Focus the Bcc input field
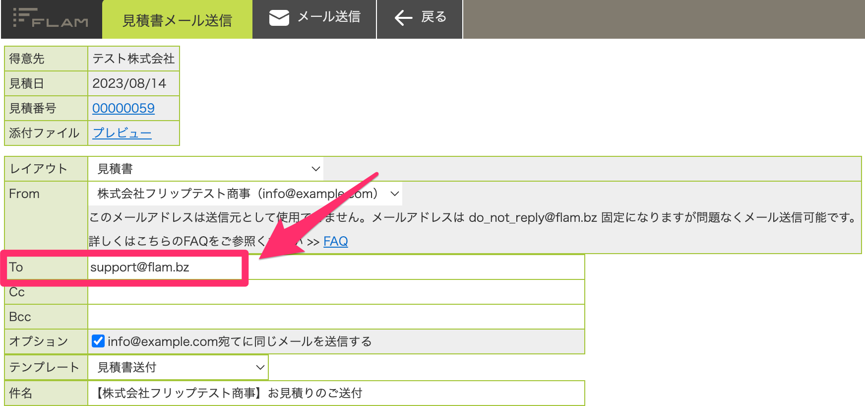The image size is (865, 406). [336, 317]
